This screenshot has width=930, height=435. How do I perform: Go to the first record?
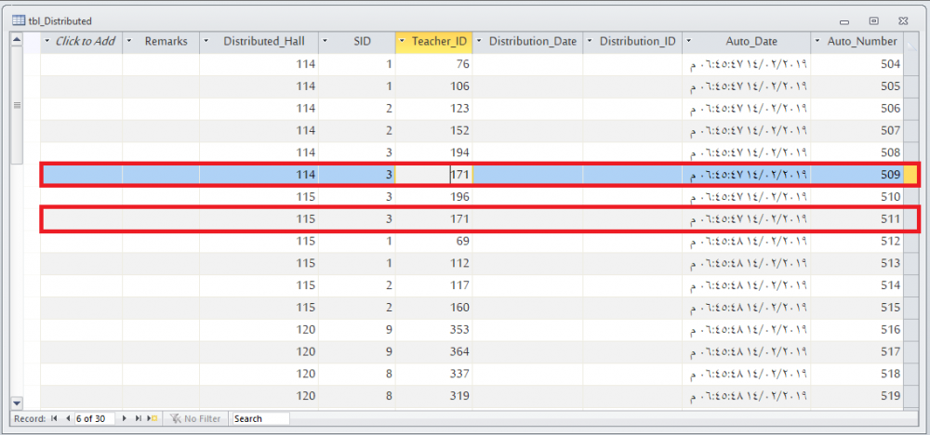[x=54, y=419]
